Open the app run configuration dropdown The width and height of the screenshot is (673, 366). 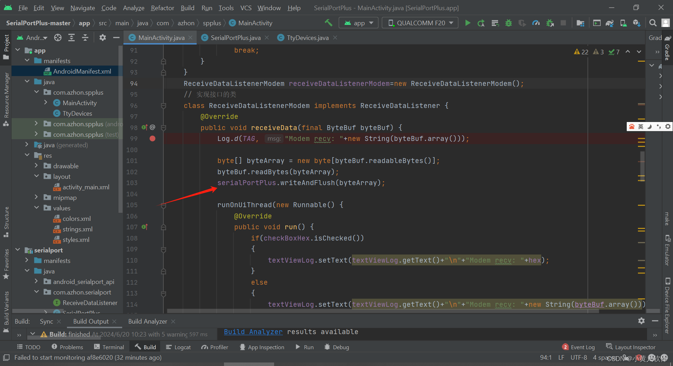(358, 22)
